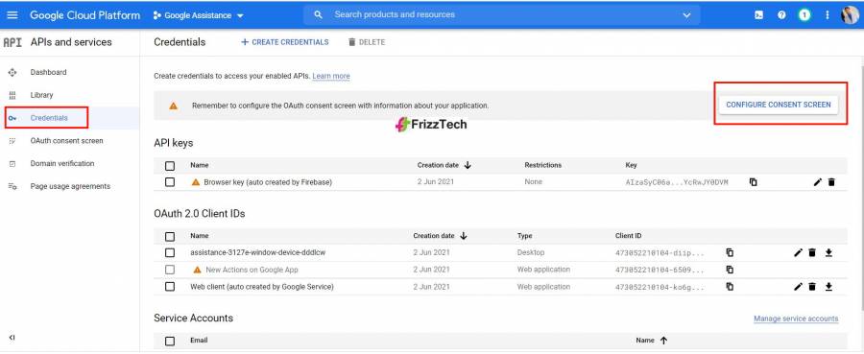This screenshot has width=864, height=354.
Task: Expand the search bar dropdown arrow
Action: (x=686, y=15)
